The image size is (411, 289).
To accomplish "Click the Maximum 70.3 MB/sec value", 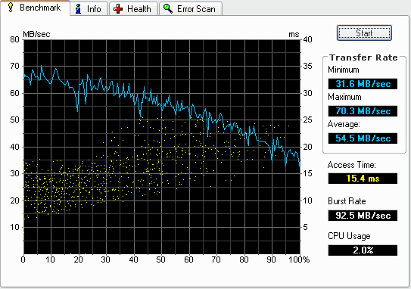I will pos(363,111).
